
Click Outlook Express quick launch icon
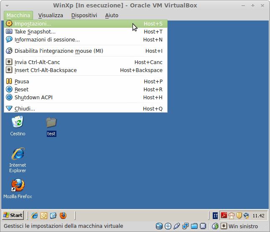tap(53, 216)
